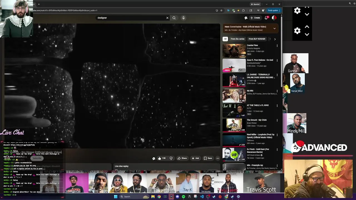This screenshot has height=200, width=356.
Task: Open the Windows Start menu
Action: click(x=116, y=197)
